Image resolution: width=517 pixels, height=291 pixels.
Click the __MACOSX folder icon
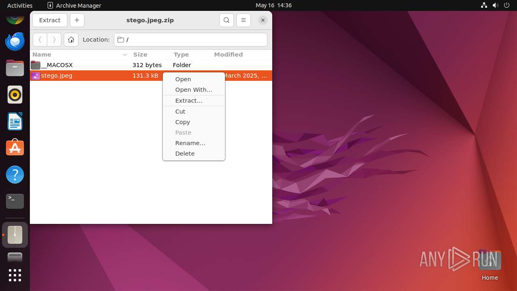(x=36, y=65)
